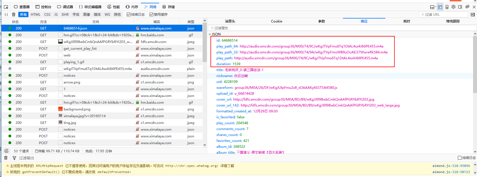Open the responsive design mode icon

click(x=447, y=7)
